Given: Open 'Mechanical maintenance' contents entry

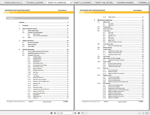Looking at the screenshot, I should 119,20.
